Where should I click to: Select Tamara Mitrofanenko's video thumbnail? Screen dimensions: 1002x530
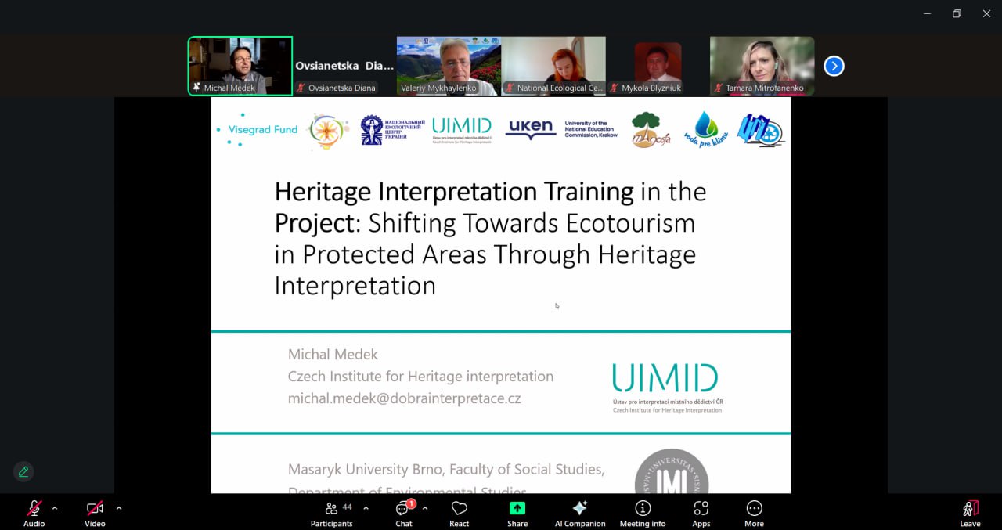pos(762,66)
